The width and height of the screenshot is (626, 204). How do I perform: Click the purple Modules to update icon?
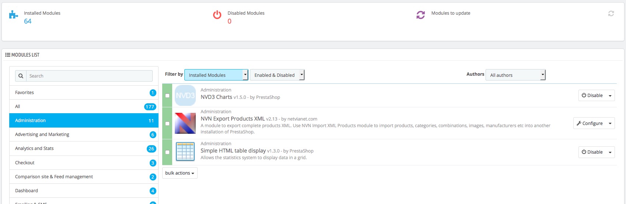[421, 15]
